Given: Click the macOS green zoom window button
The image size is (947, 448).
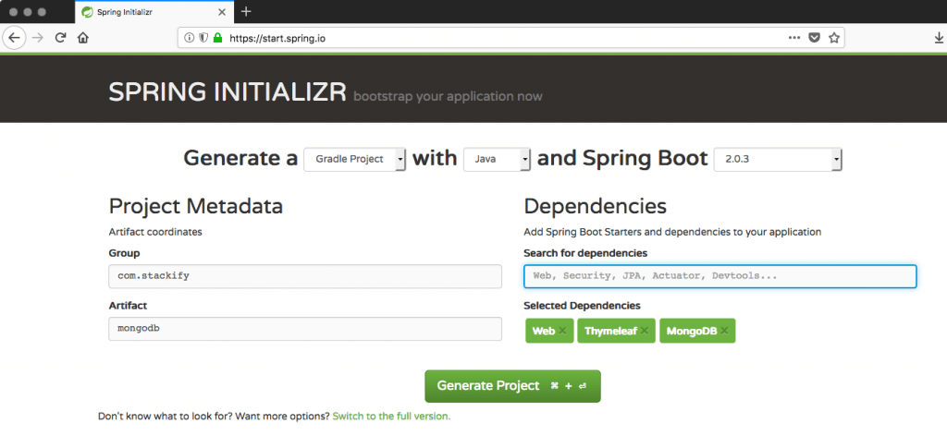Looking at the screenshot, I should click(x=41, y=11).
